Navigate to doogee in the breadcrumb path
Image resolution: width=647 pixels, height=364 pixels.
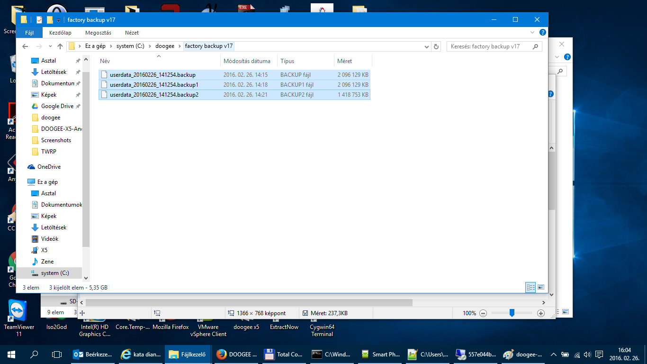[165, 46]
